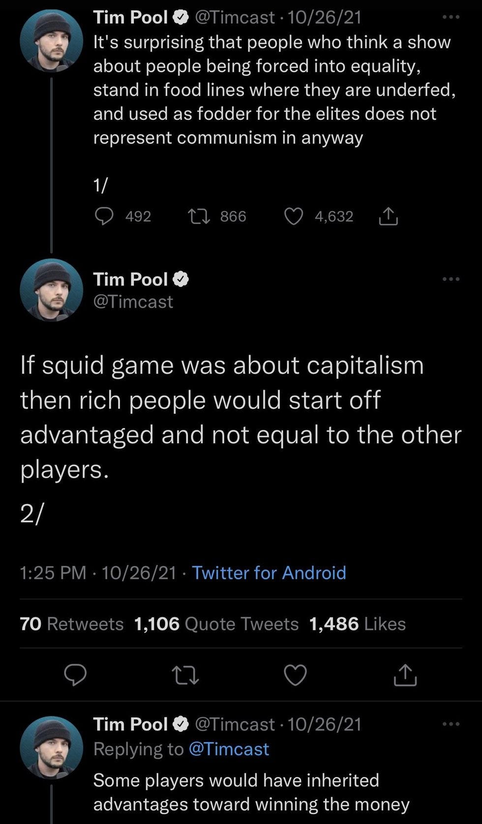The image size is (482, 824).
Task: Open the share arrow on the second tweet
Action: tap(405, 675)
